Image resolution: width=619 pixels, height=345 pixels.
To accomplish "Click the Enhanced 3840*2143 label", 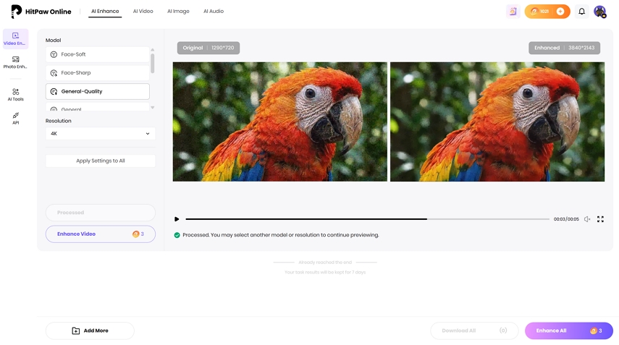I will click(565, 48).
